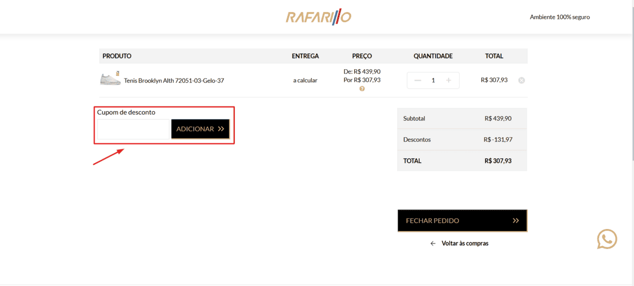Click the quantity value field
The width and height of the screenshot is (634, 286).
click(434, 80)
